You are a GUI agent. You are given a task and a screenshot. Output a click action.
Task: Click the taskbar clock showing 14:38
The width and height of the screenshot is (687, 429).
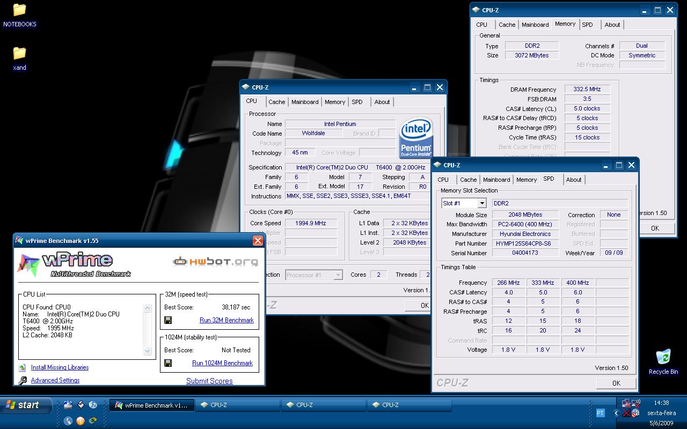tap(662, 403)
